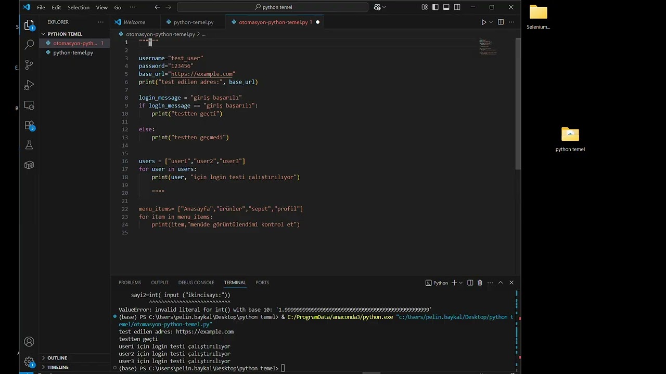Viewport: 666px width, 374px height.
Task: Split the editor to the right
Action: 501,22
